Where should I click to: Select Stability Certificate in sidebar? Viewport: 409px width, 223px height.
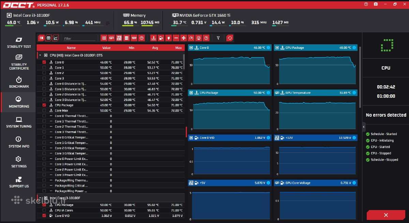pos(19,62)
